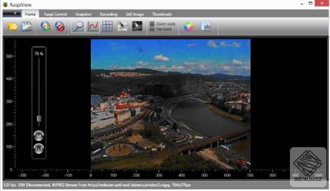Click the 75 % zoom value
330x191 pixels.
point(39,53)
